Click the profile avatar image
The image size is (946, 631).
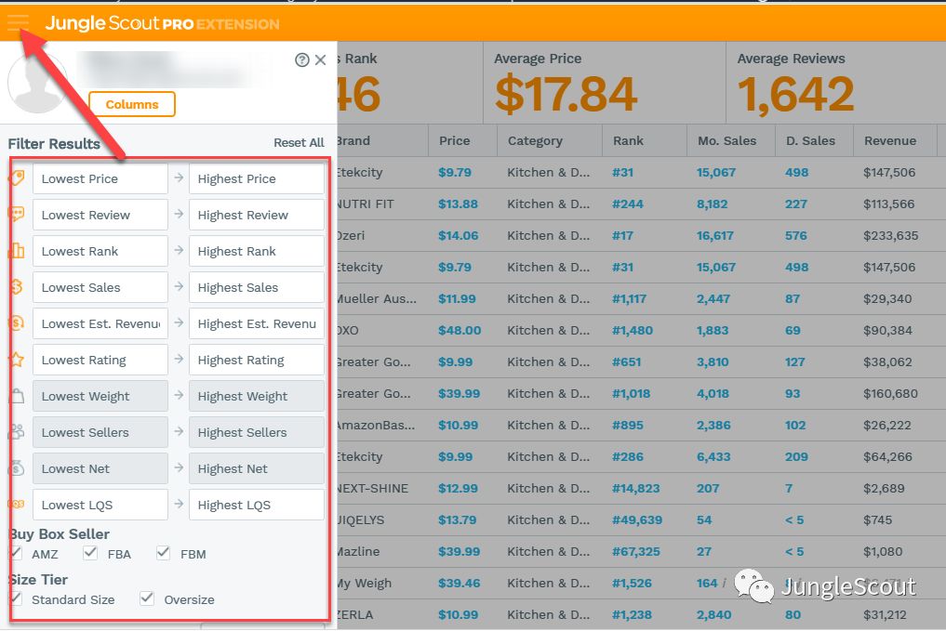click(37, 83)
